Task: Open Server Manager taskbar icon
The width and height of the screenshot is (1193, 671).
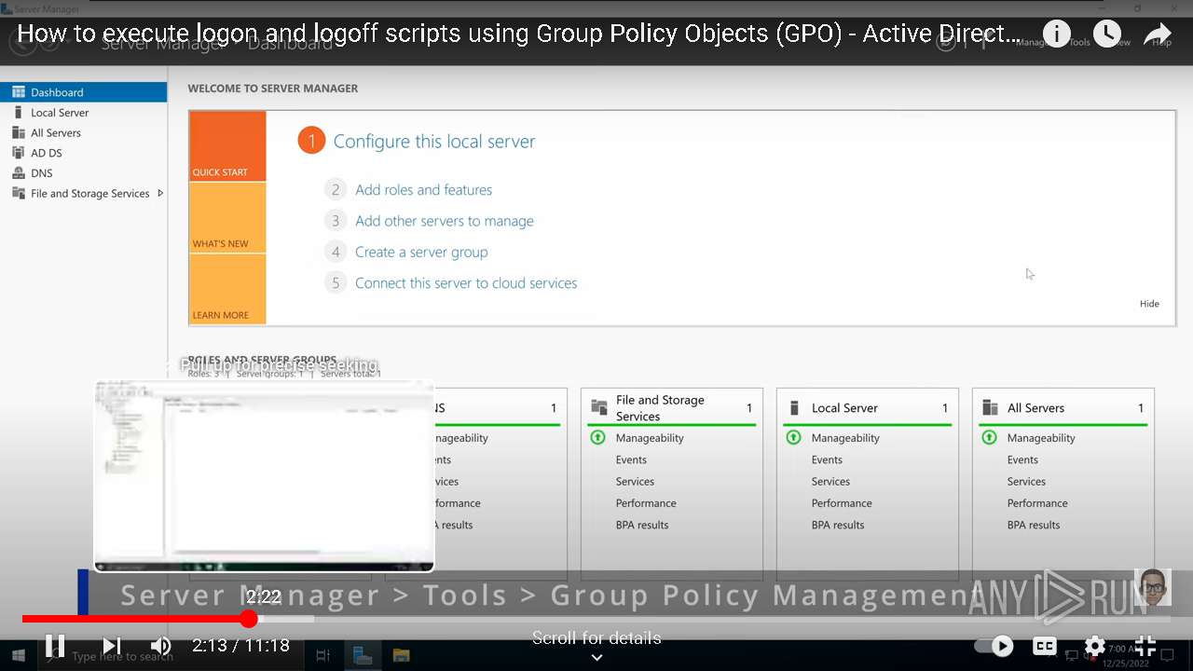Action: pyautogui.click(x=363, y=656)
